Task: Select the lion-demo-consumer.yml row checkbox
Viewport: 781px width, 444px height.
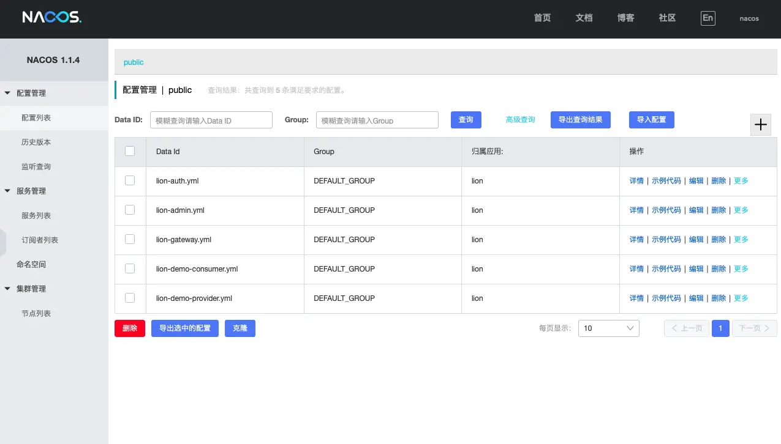Action: (130, 268)
